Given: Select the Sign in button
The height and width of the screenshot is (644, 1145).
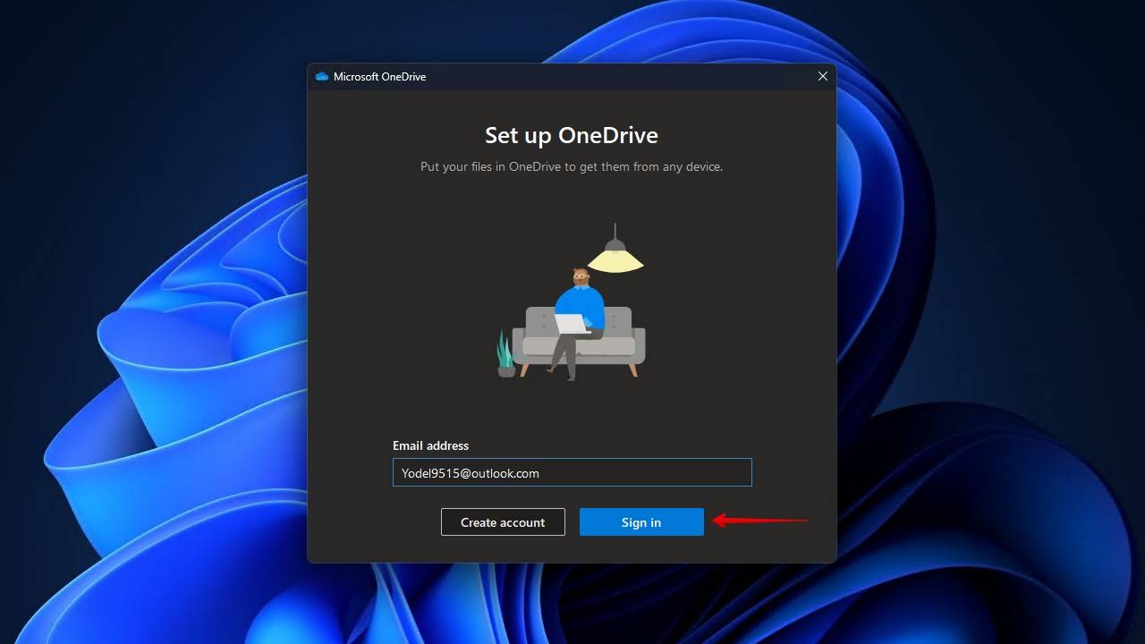Looking at the screenshot, I should coord(641,521).
